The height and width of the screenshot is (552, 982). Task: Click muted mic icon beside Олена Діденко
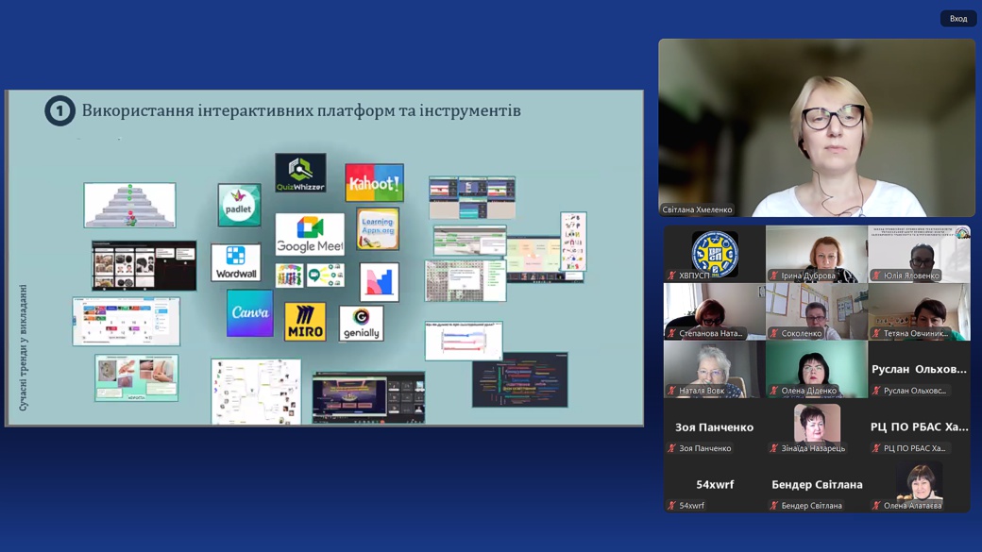point(774,391)
